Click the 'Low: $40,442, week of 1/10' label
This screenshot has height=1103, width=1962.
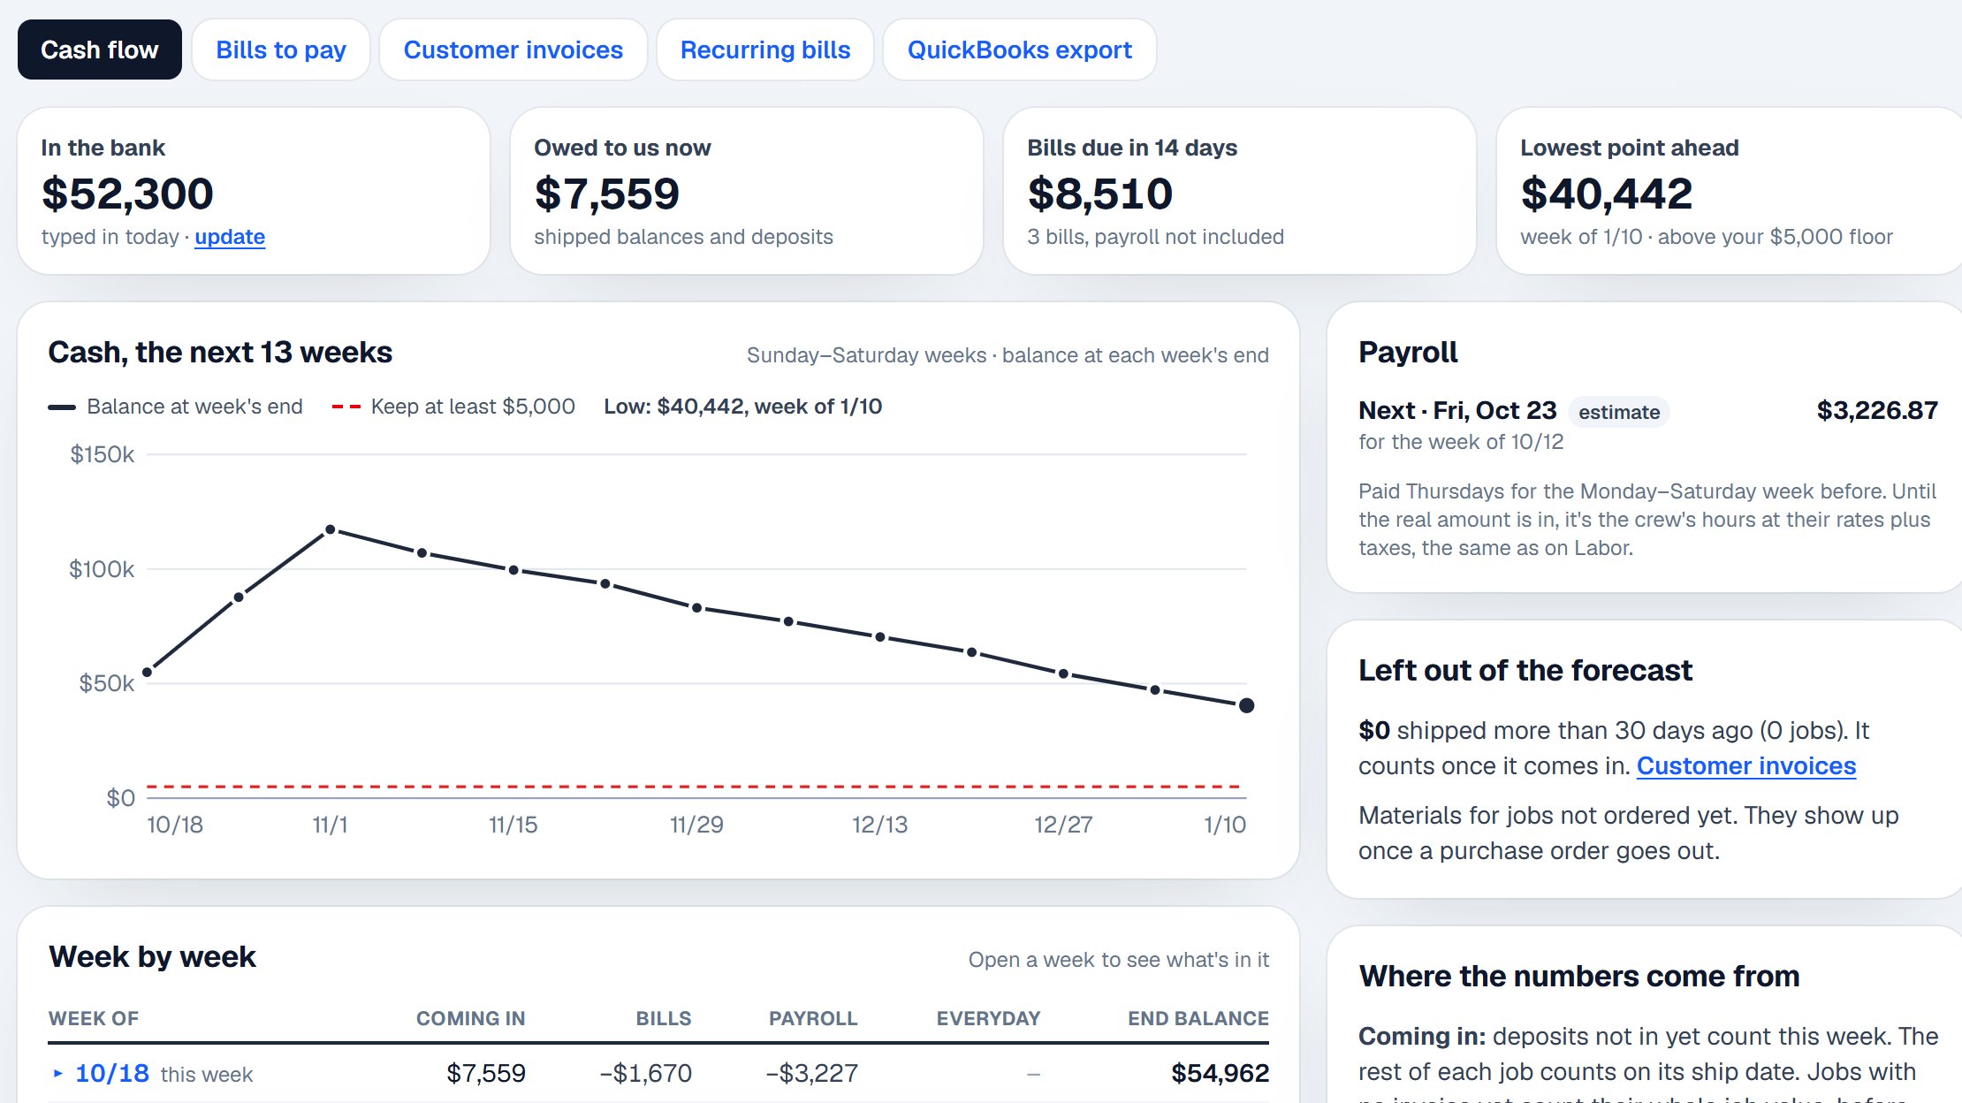(x=743, y=407)
